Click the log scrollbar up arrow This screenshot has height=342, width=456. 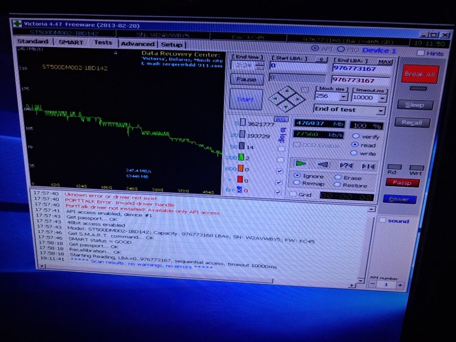pyautogui.click(x=371, y=209)
